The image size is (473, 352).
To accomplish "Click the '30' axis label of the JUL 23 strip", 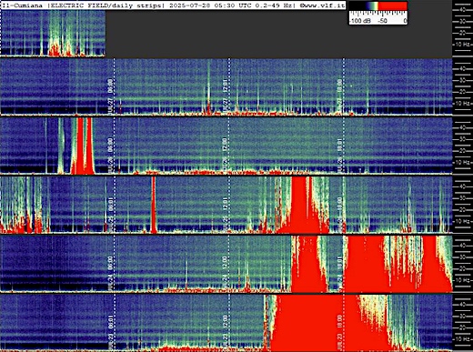I will click(462, 316).
